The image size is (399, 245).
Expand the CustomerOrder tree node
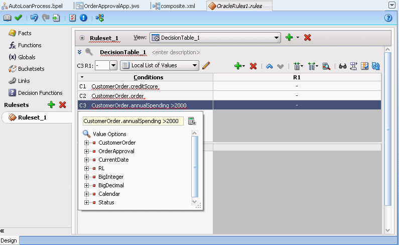86,143
